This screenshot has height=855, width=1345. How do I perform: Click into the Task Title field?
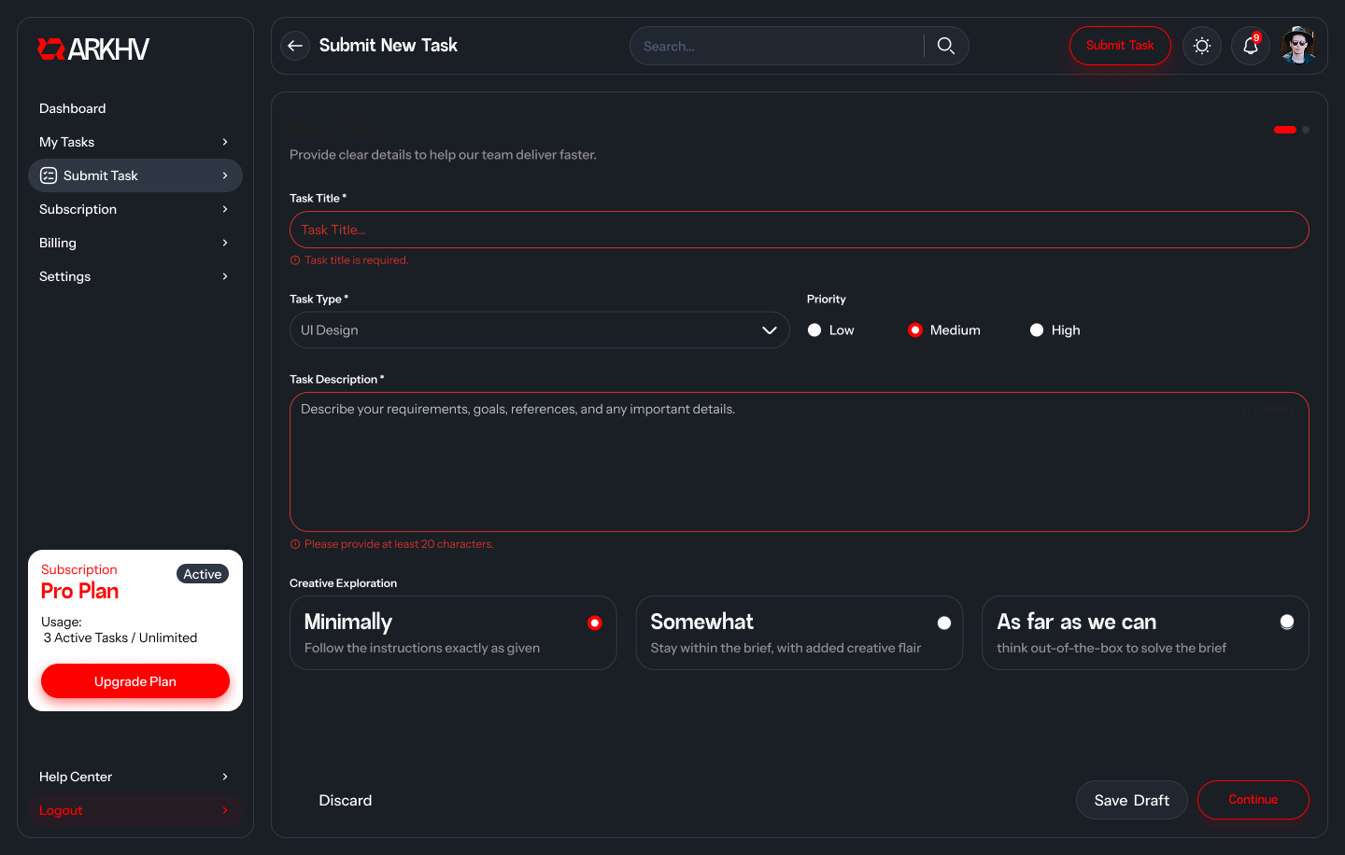click(799, 230)
